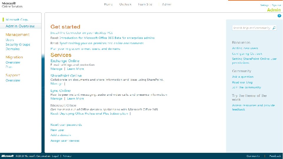
Task: Open the Community footer link
Action: click(253, 156)
